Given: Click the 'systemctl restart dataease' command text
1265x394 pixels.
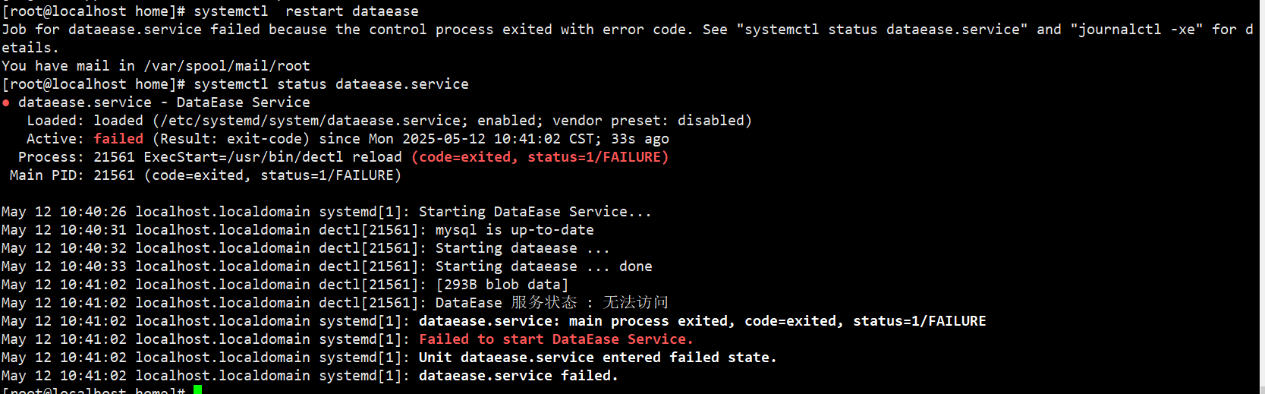Looking at the screenshot, I should (x=306, y=11).
